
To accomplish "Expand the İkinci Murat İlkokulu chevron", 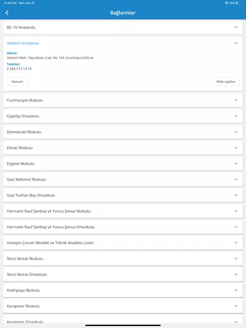I will point(236,258).
